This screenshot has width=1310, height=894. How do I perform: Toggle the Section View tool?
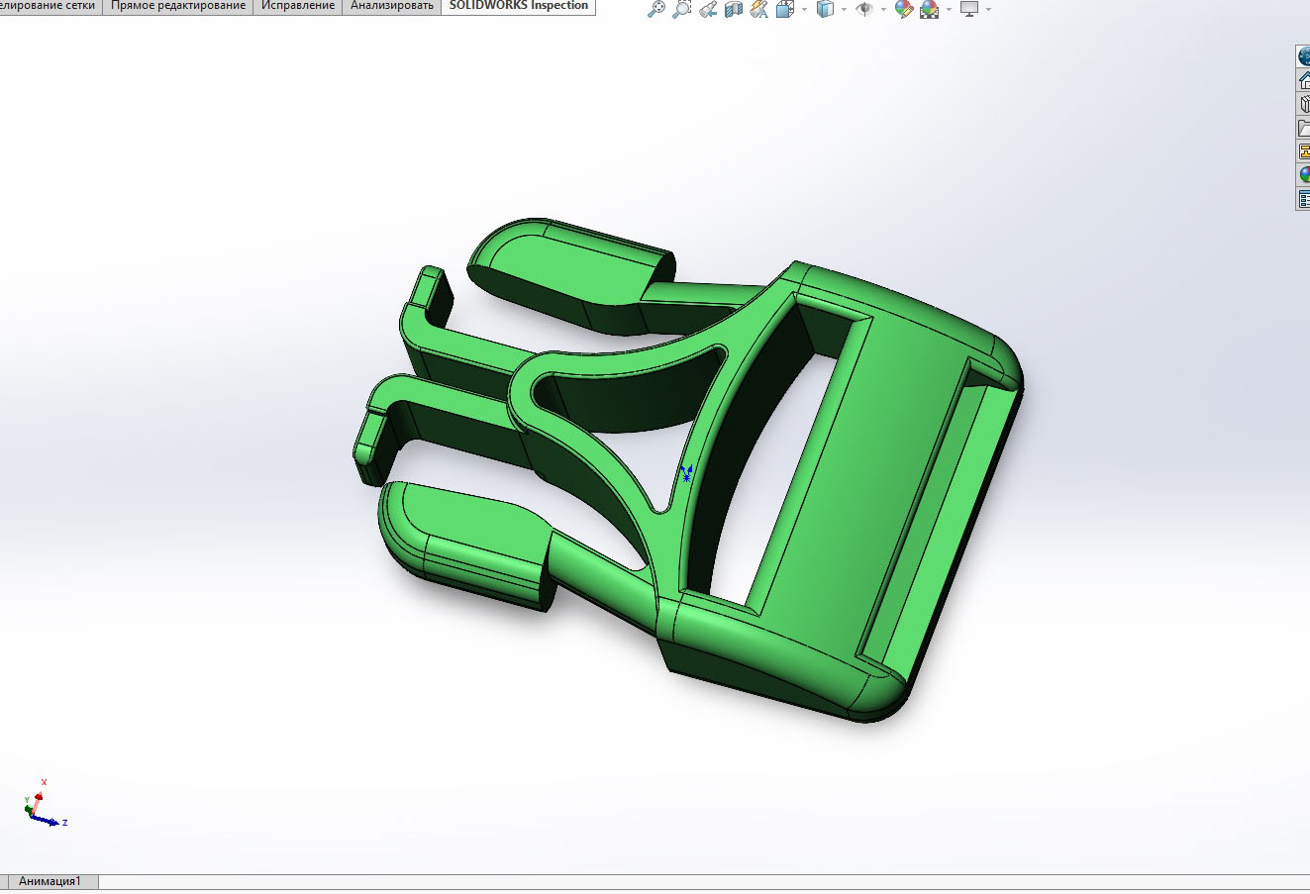[x=733, y=9]
